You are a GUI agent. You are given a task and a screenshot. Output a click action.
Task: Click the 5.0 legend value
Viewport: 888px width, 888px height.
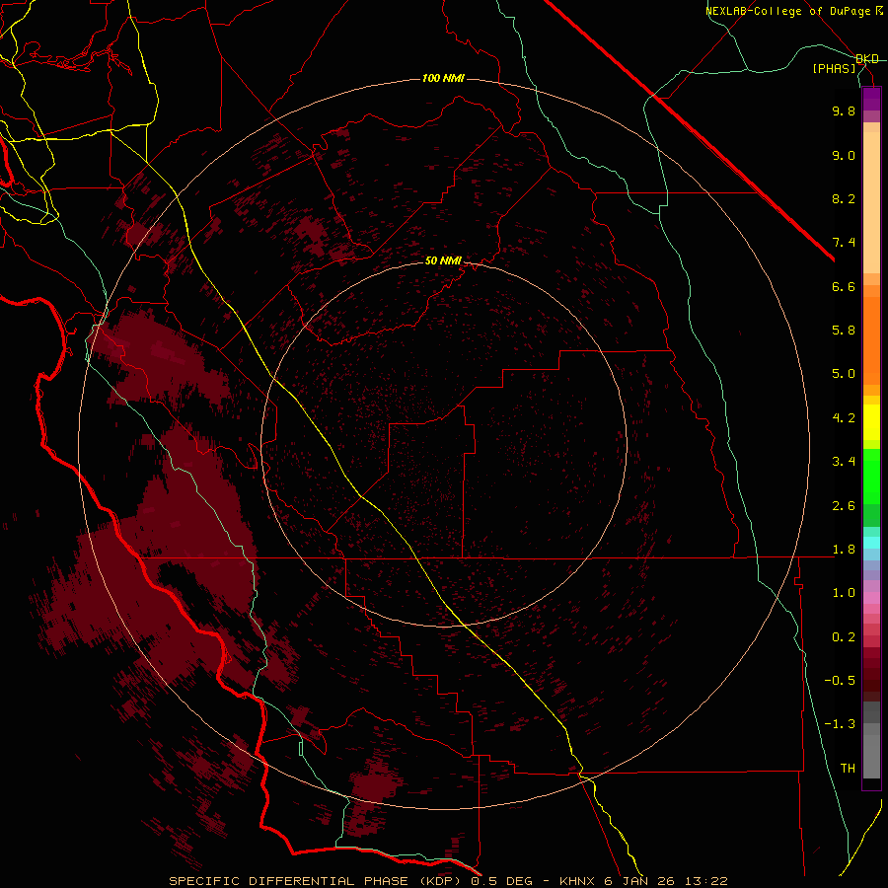(x=844, y=374)
